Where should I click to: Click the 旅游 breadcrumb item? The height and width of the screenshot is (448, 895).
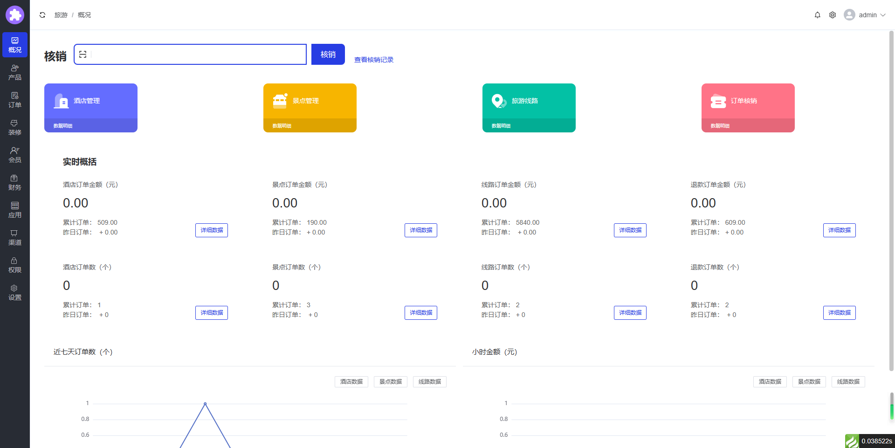61,15
